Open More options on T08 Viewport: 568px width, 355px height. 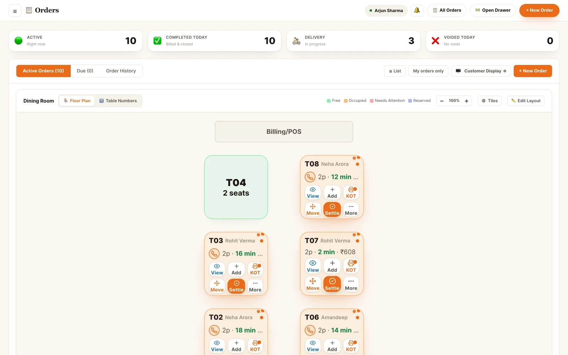(x=351, y=209)
